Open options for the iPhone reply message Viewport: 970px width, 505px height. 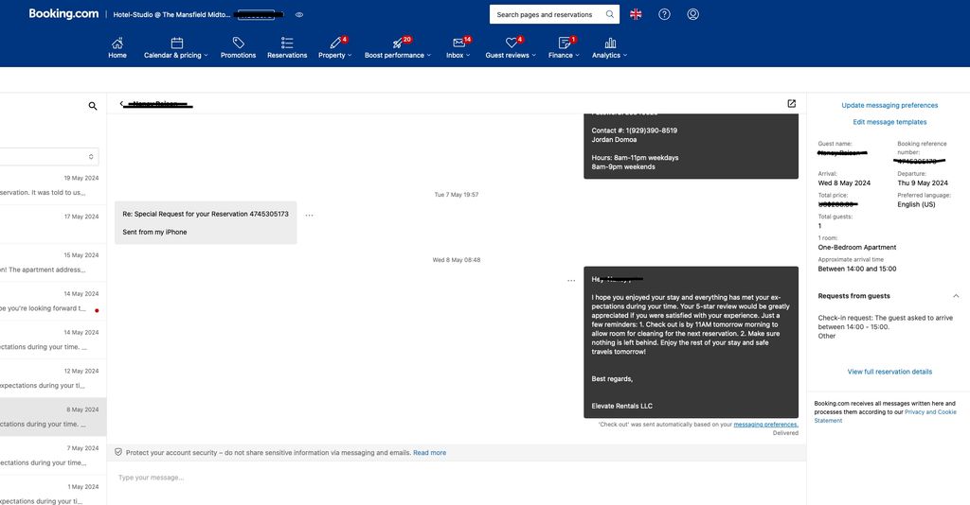point(310,216)
